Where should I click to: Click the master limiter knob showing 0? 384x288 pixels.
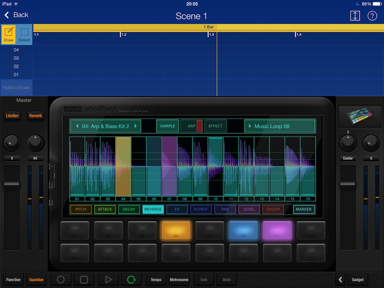coord(12,143)
